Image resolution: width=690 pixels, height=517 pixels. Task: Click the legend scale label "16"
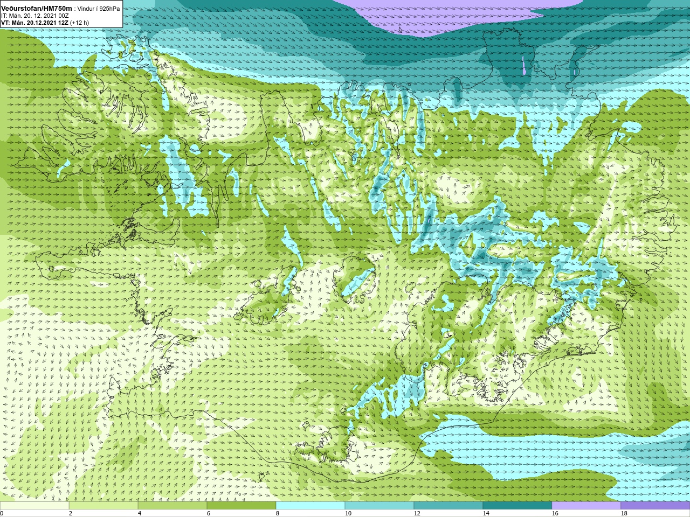pos(555,513)
